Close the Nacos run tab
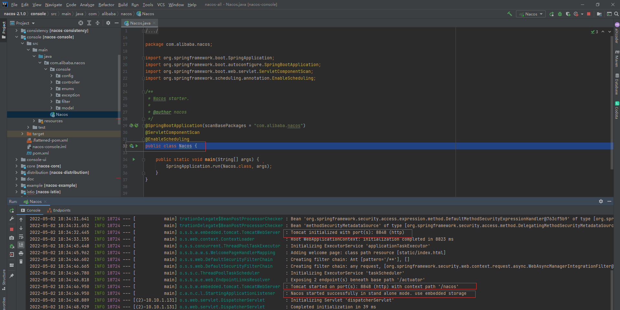 45,202
